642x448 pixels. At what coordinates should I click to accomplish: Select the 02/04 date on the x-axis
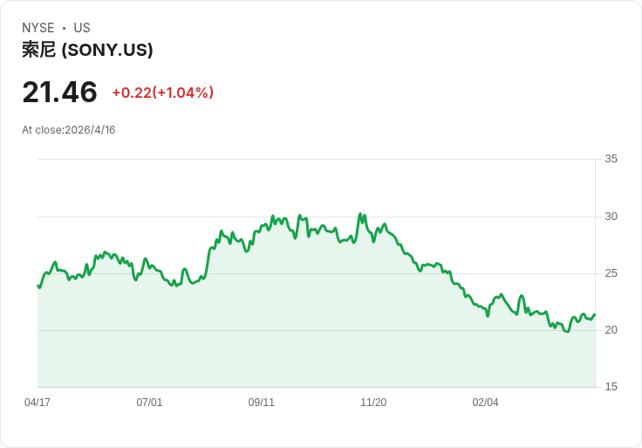tap(485, 403)
